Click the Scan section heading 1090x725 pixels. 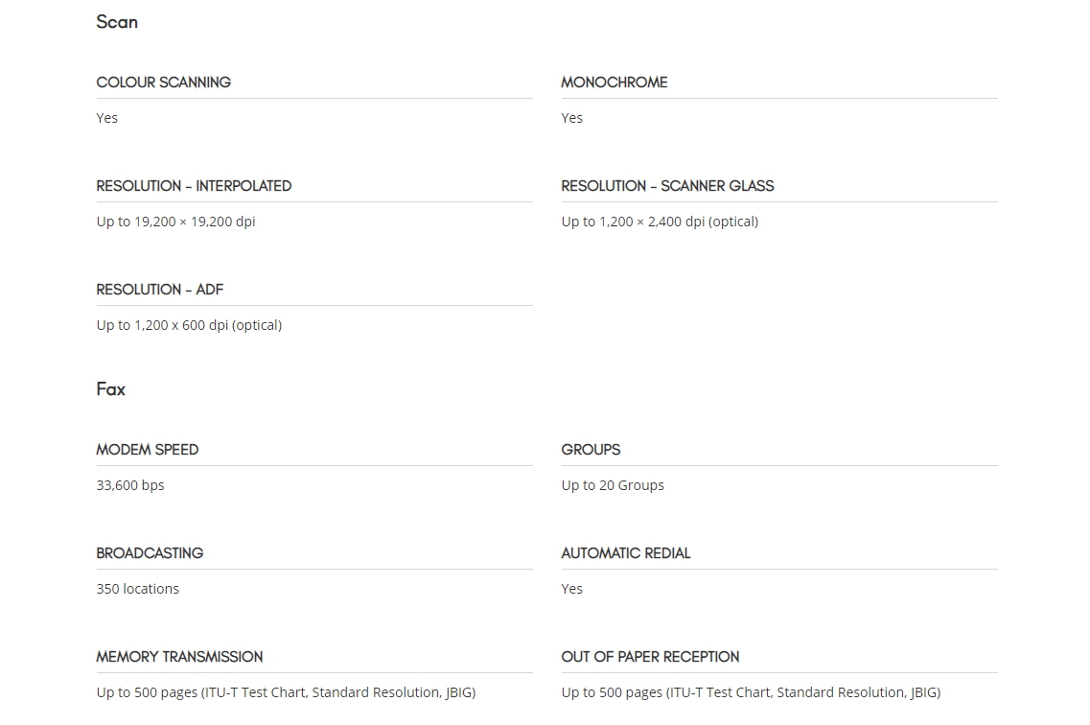click(x=117, y=22)
